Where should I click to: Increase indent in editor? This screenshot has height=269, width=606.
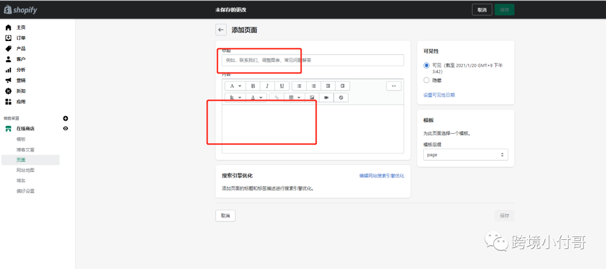(342, 86)
